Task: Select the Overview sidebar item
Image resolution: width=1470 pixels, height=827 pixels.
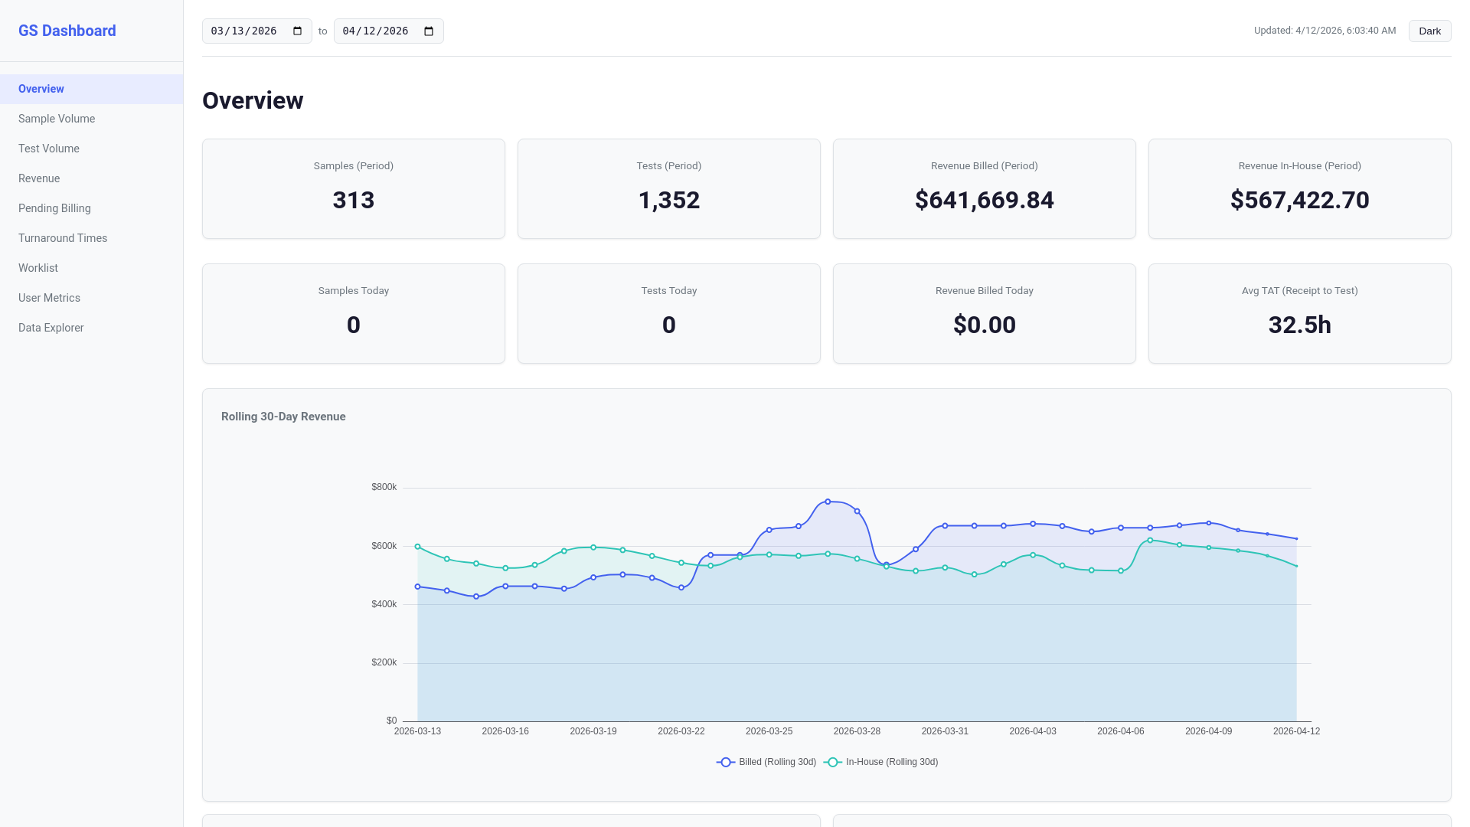Action: 41,89
